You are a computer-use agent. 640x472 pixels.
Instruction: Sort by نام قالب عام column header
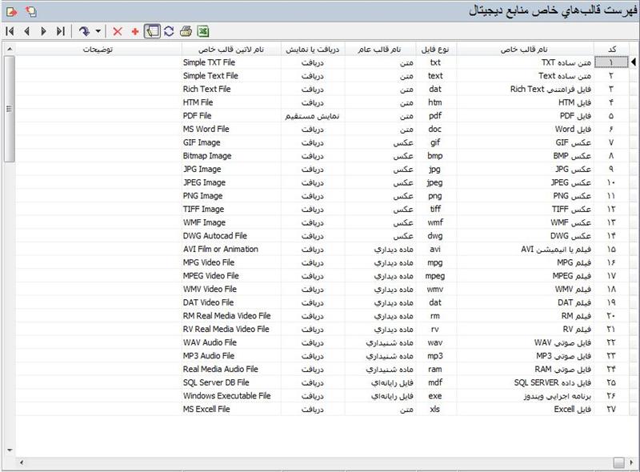(x=380, y=50)
